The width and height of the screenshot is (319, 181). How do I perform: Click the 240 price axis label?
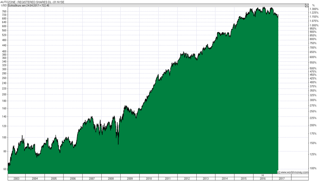tap(4, 83)
